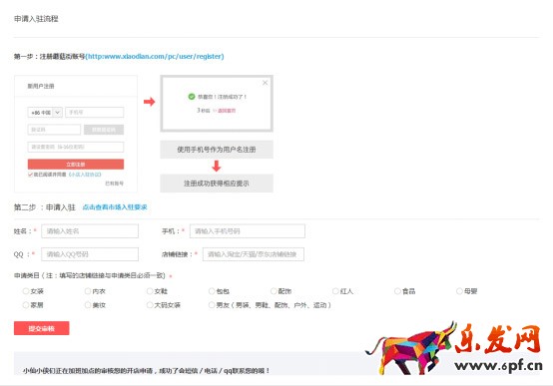Click the 申请入驻流程 page heading

(x=36, y=19)
